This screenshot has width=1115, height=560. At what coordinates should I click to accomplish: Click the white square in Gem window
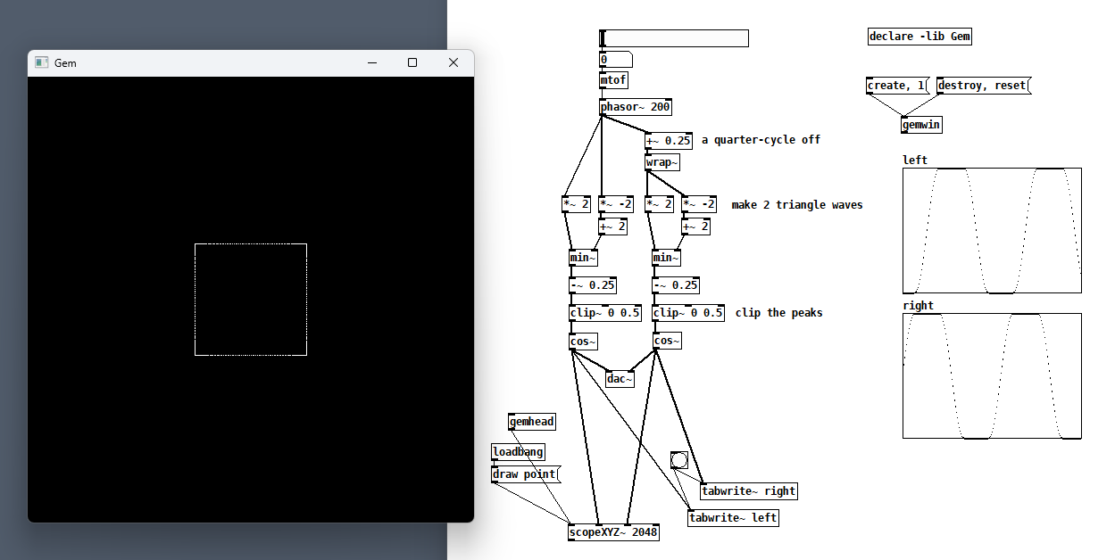tap(251, 300)
